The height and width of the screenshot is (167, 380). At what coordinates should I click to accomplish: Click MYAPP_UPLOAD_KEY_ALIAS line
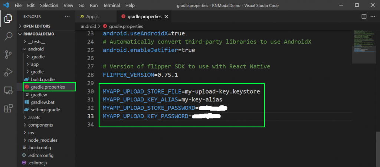[163, 99]
